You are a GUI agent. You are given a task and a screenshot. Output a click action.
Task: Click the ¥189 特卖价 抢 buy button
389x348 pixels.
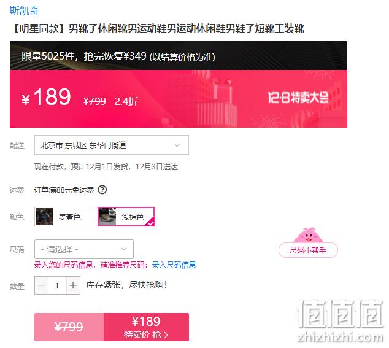pyautogui.click(x=147, y=327)
